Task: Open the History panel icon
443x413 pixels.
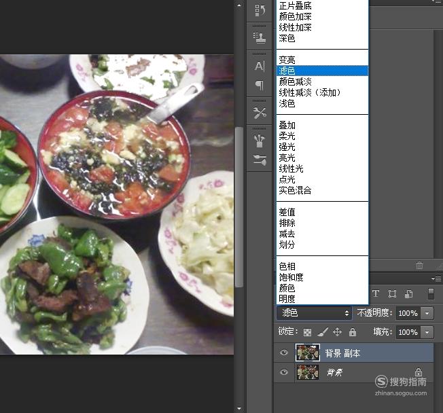Action: pos(260,10)
